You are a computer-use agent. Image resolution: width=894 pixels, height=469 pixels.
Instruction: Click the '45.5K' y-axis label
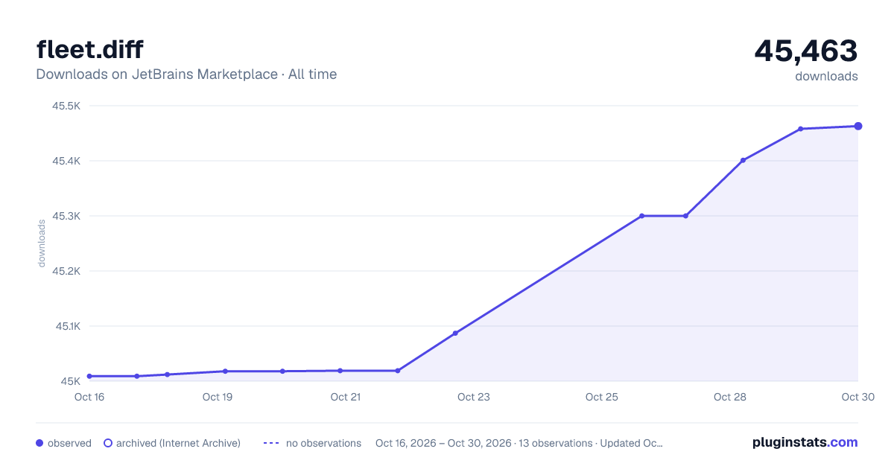click(x=66, y=106)
